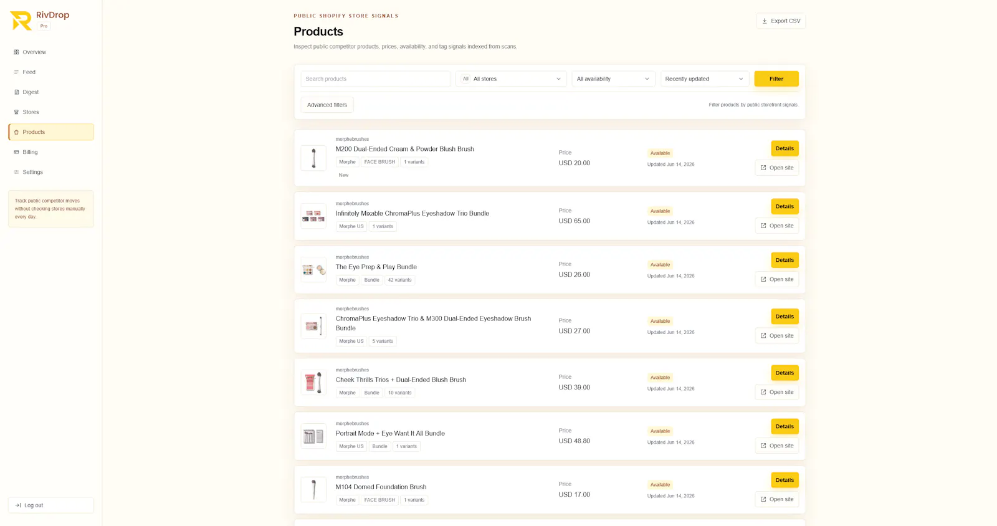This screenshot has width=997, height=526.
Task: Click the yellow Filter button
Action: [776, 79]
